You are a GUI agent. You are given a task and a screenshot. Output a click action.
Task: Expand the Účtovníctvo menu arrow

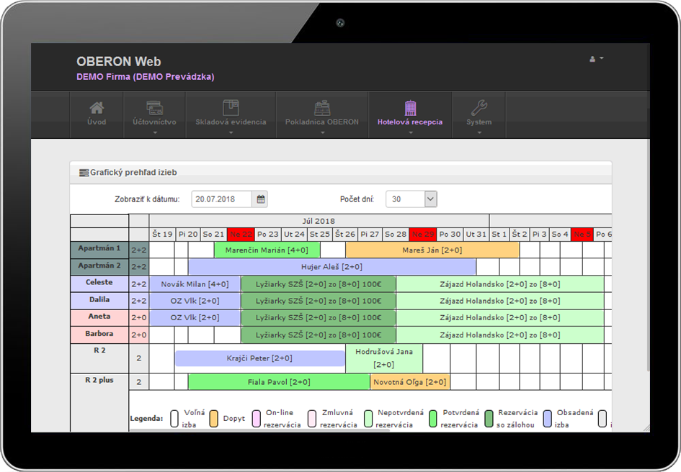155,132
